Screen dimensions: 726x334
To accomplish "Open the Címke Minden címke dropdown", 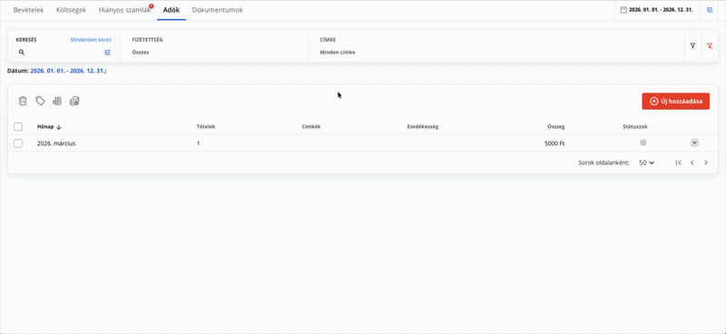I will (496, 53).
